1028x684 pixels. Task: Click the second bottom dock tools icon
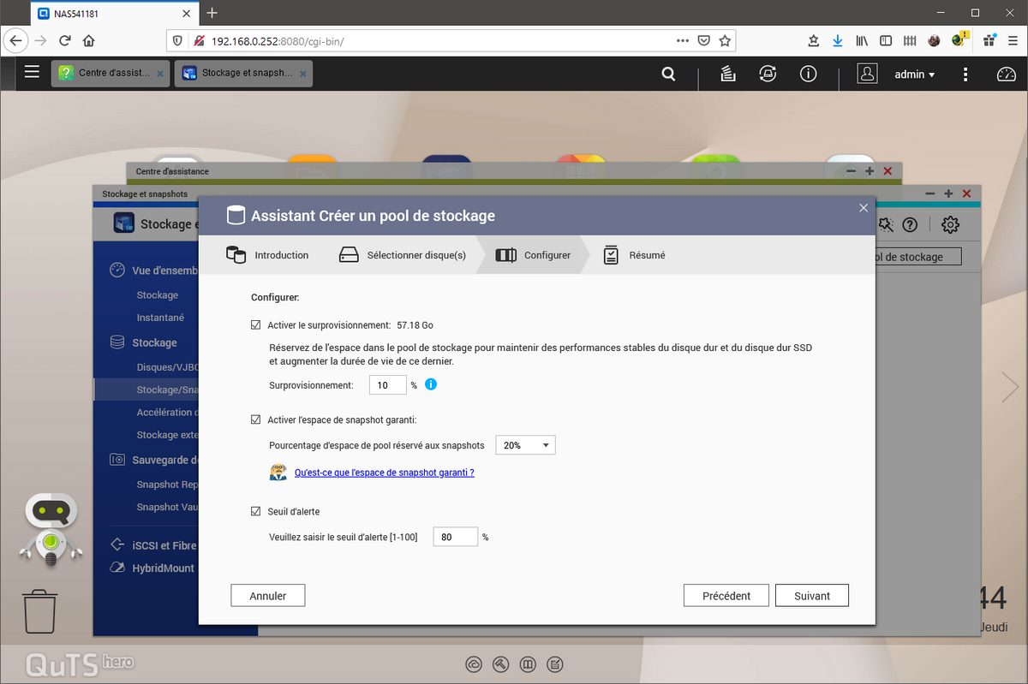click(x=501, y=664)
